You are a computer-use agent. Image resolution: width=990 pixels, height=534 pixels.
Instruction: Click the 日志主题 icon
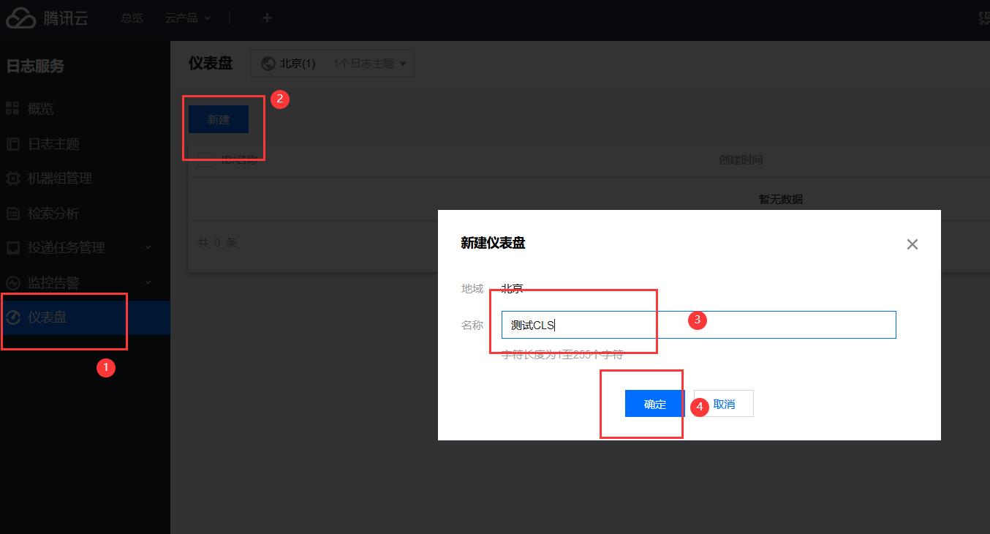coord(12,144)
